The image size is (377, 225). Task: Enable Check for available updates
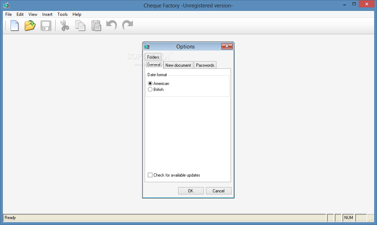[x=174, y=175]
